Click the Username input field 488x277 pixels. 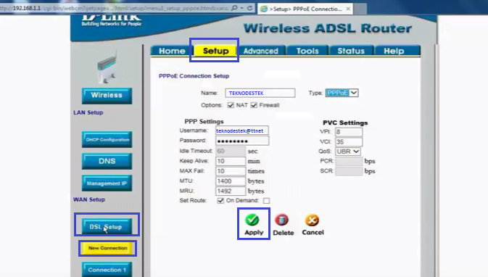(x=242, y=131)
